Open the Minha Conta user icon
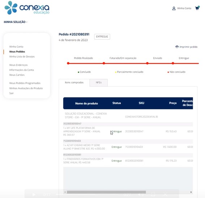The width and height of the screenshot is (205, 198). 174,9
